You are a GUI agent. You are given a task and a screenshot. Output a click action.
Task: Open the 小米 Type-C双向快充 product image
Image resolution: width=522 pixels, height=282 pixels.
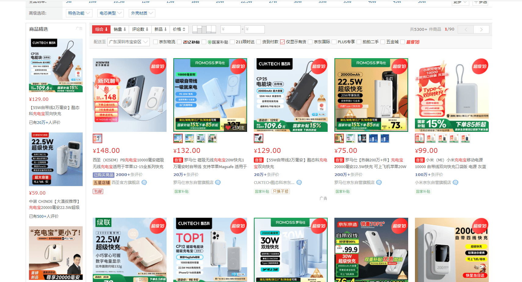point(452,95)
